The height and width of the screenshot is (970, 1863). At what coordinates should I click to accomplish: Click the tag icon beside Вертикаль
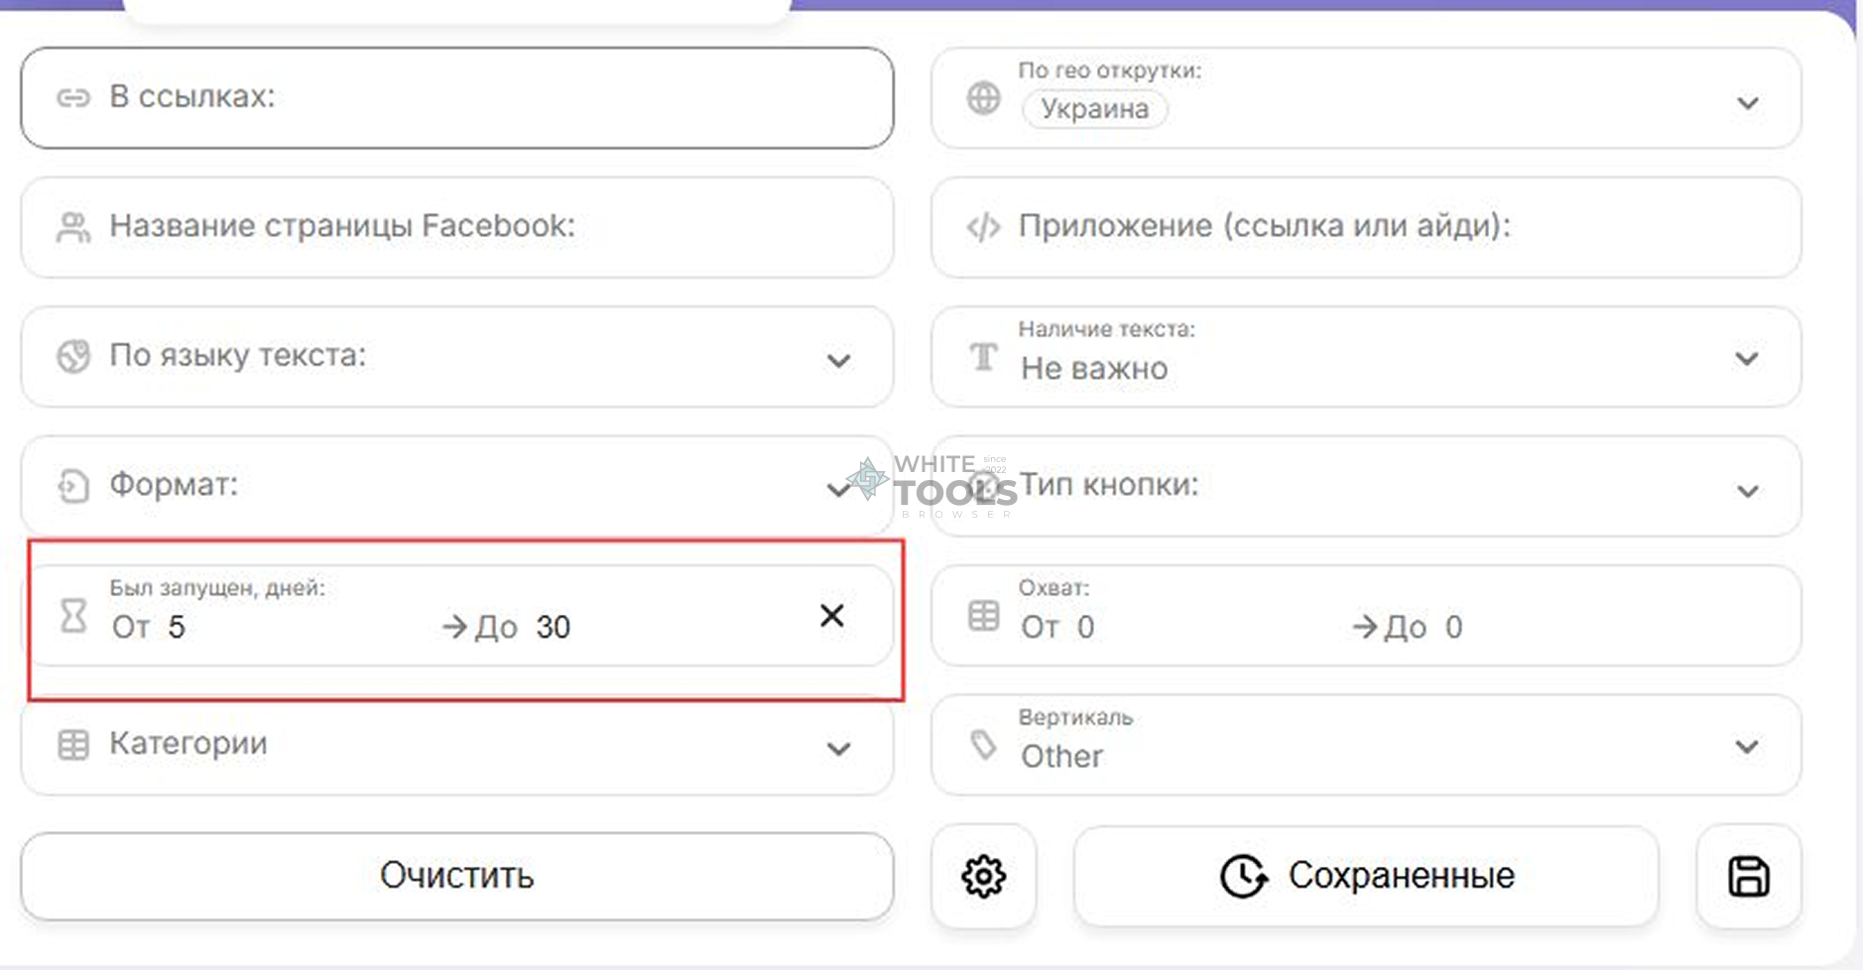pyautogui.click(x=983, y=745)
